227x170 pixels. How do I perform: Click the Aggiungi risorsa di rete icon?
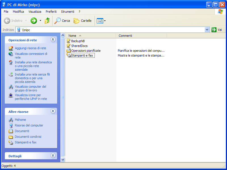click(x=11, y=48)
